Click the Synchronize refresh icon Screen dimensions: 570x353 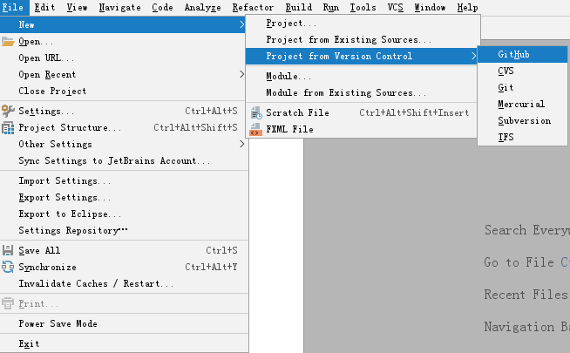tap(9, 268)
